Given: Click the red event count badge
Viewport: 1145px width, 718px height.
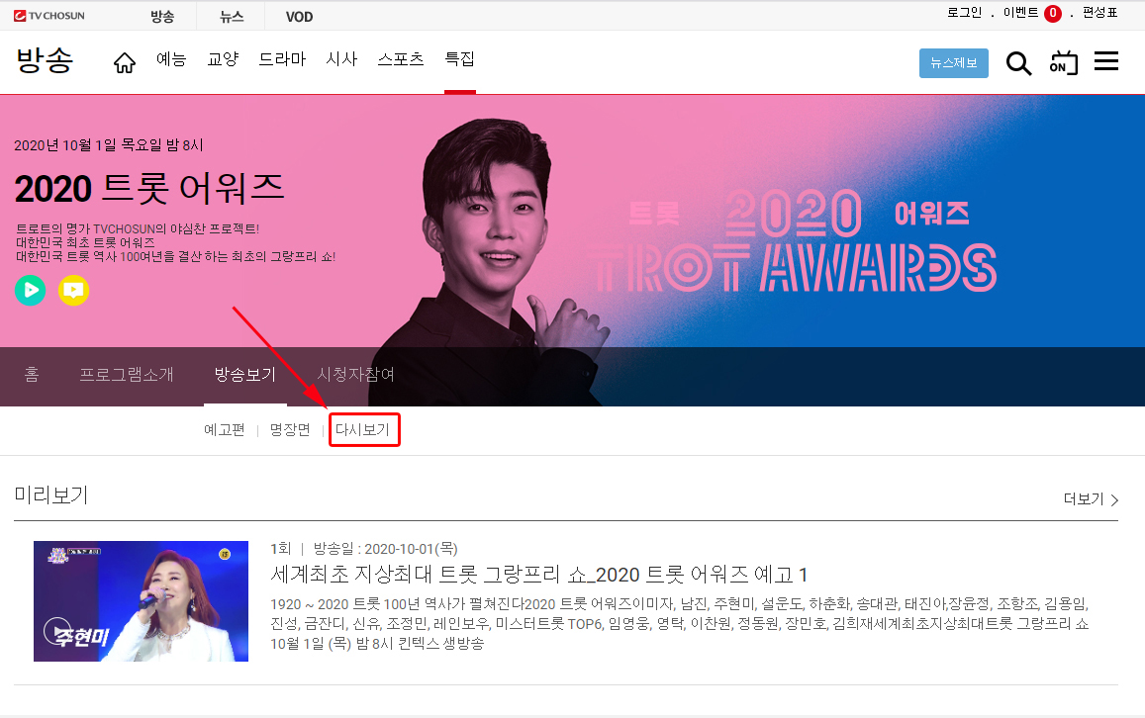Looking at the screenshot, I should click(x=1052, y=13).
